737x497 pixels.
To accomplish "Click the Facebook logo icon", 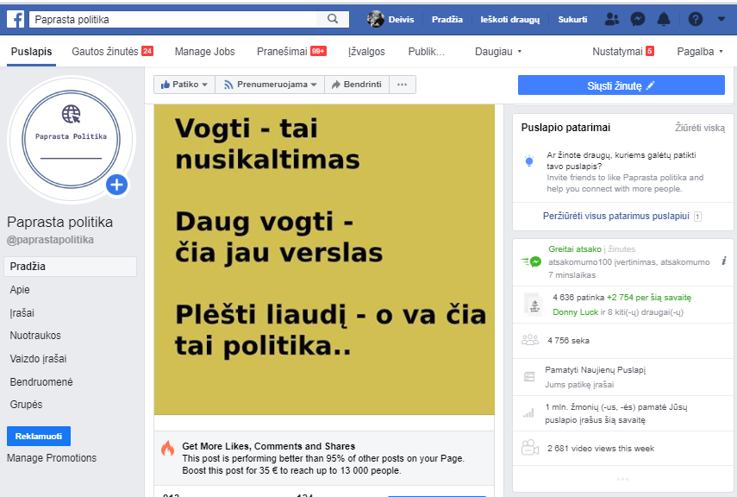I will tap(16, 19).
